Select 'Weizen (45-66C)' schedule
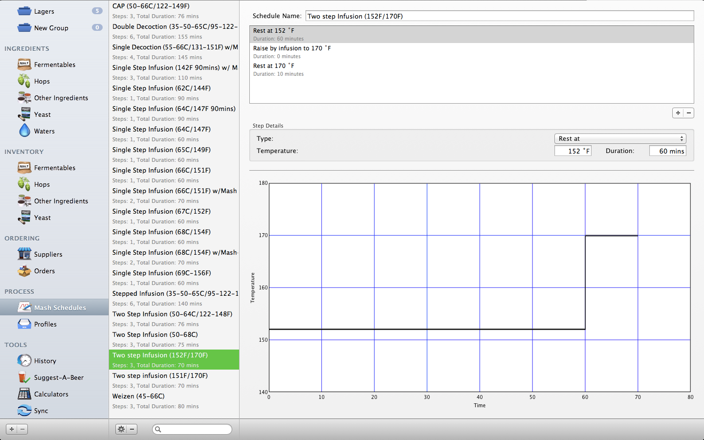Image resolution: width=704 pixels, height=440 pixels. [174, 401]
